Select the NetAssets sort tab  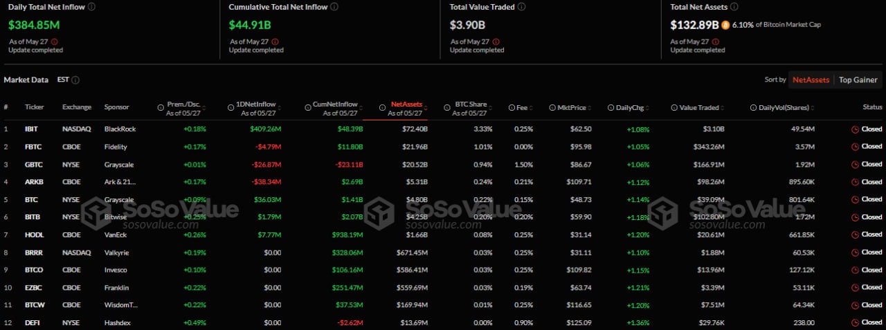[811, 80]
